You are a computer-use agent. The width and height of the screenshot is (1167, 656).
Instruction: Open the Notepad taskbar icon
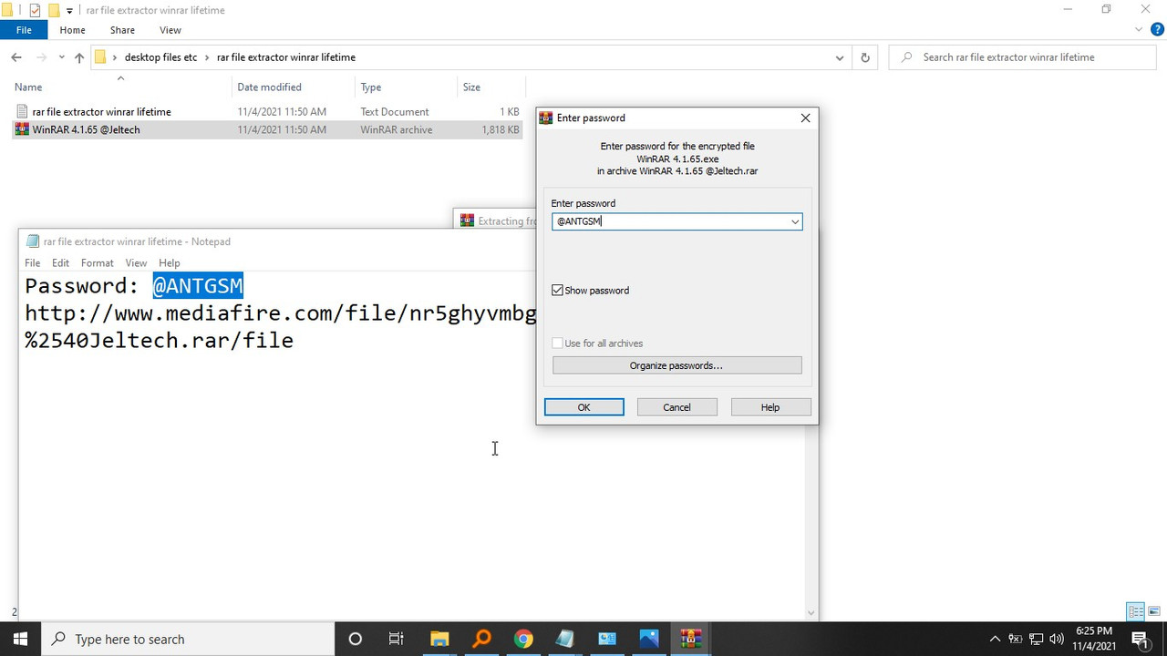pyautogui.click(x=565, y=639)
